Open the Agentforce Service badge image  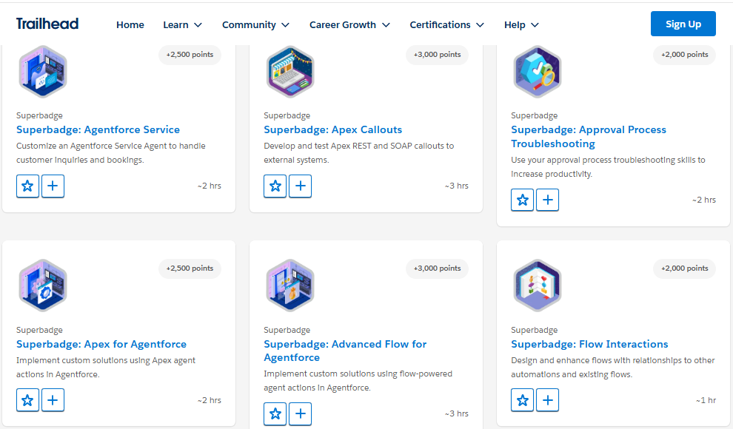click(x=43, y=72)
